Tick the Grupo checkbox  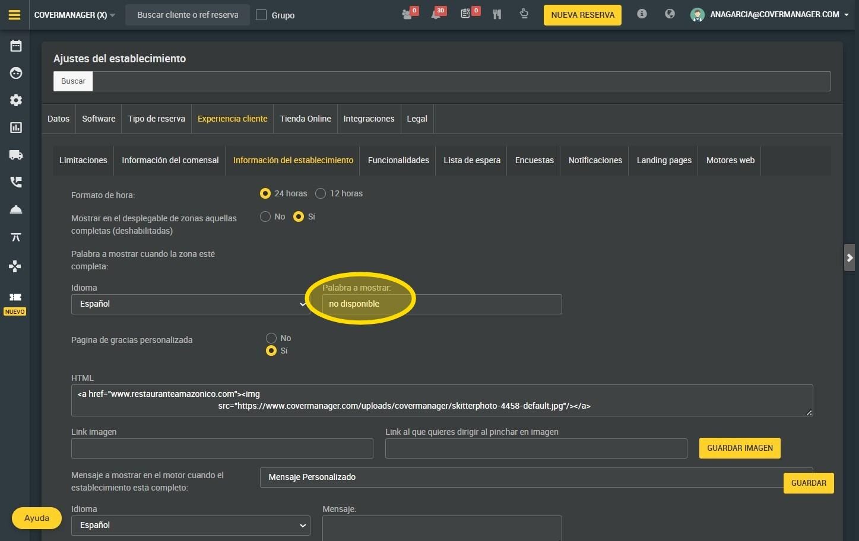click(x=261, y=15)
